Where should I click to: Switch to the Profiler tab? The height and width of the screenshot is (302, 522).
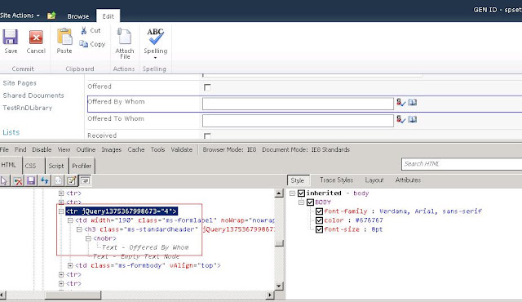coord(82,166)
